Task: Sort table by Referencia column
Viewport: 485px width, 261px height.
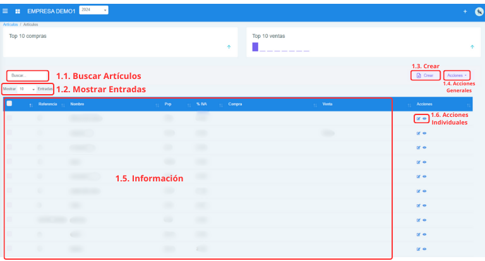Action: coord(47,104)
